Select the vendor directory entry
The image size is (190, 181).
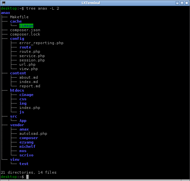pos(17,125)
